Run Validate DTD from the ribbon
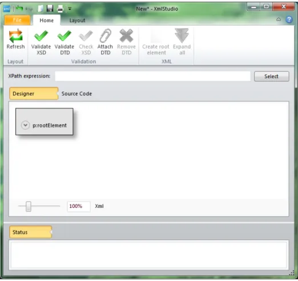This screenshot has width=298, height=281. pyautogui.click(x=65, y=42)
